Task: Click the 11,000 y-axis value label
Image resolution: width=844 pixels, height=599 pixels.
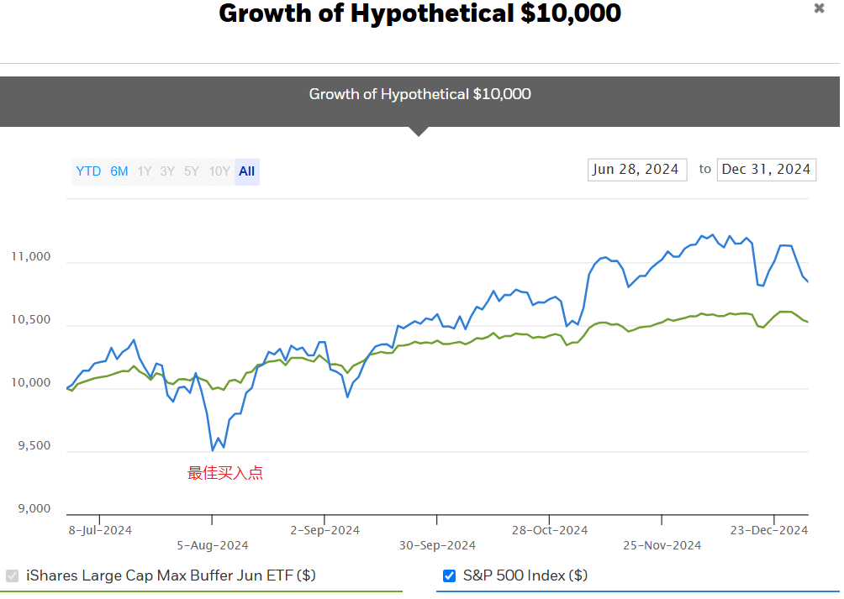Action: tap(30, 257)
